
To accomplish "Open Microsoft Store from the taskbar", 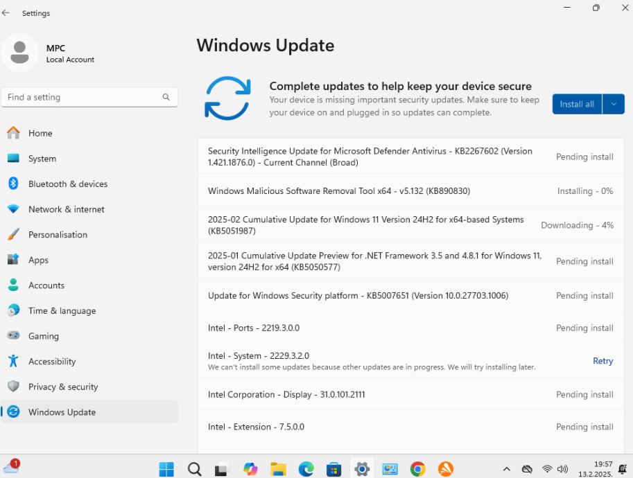I will click(x=334, y=469).
